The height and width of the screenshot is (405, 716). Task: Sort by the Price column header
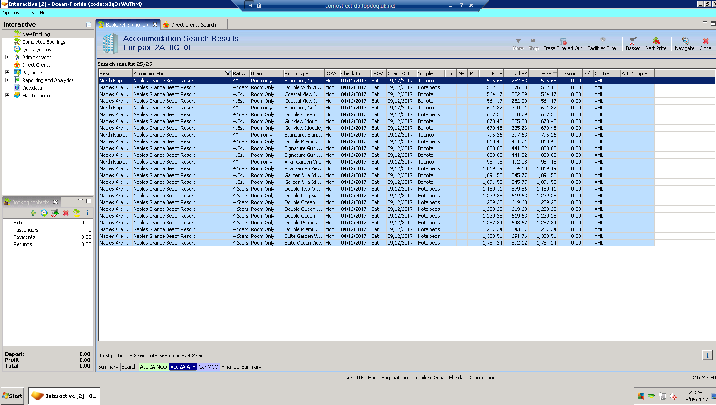(491, 73)
